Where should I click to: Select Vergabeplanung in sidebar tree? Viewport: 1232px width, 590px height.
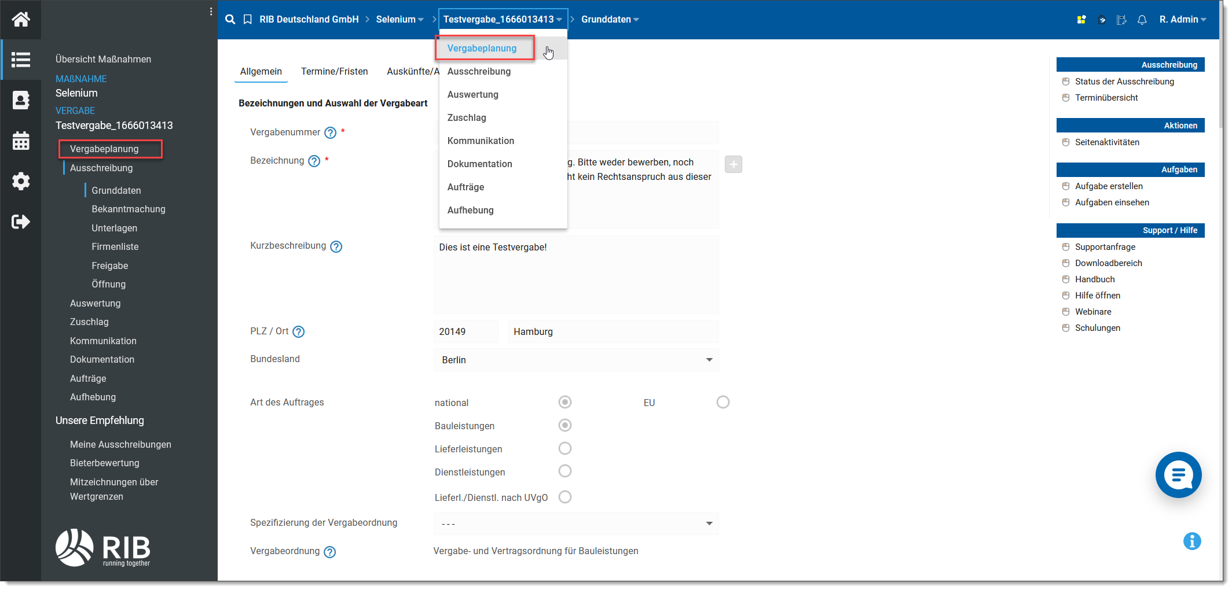tap(104, 149)
